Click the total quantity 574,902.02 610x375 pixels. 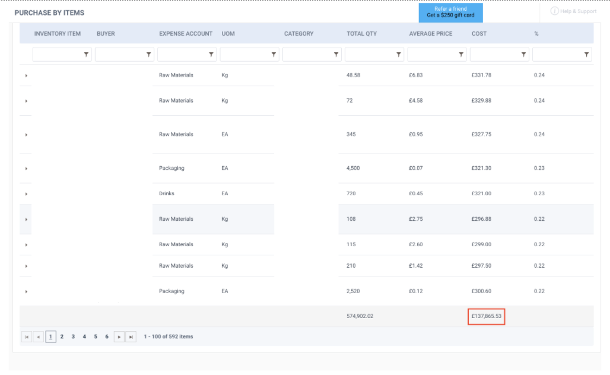click(x=360, y=316)
